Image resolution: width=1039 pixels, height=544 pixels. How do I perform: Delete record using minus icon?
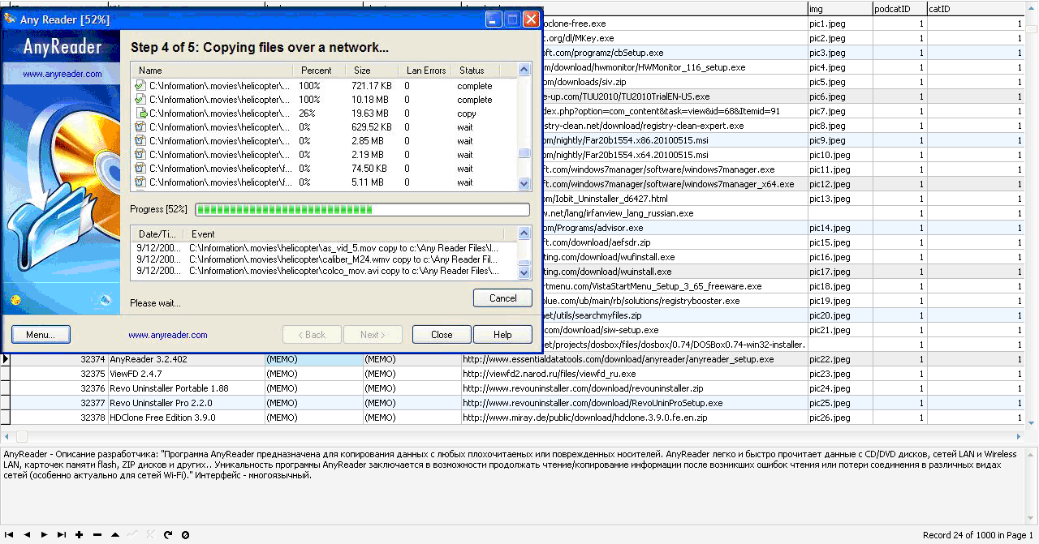97,535
